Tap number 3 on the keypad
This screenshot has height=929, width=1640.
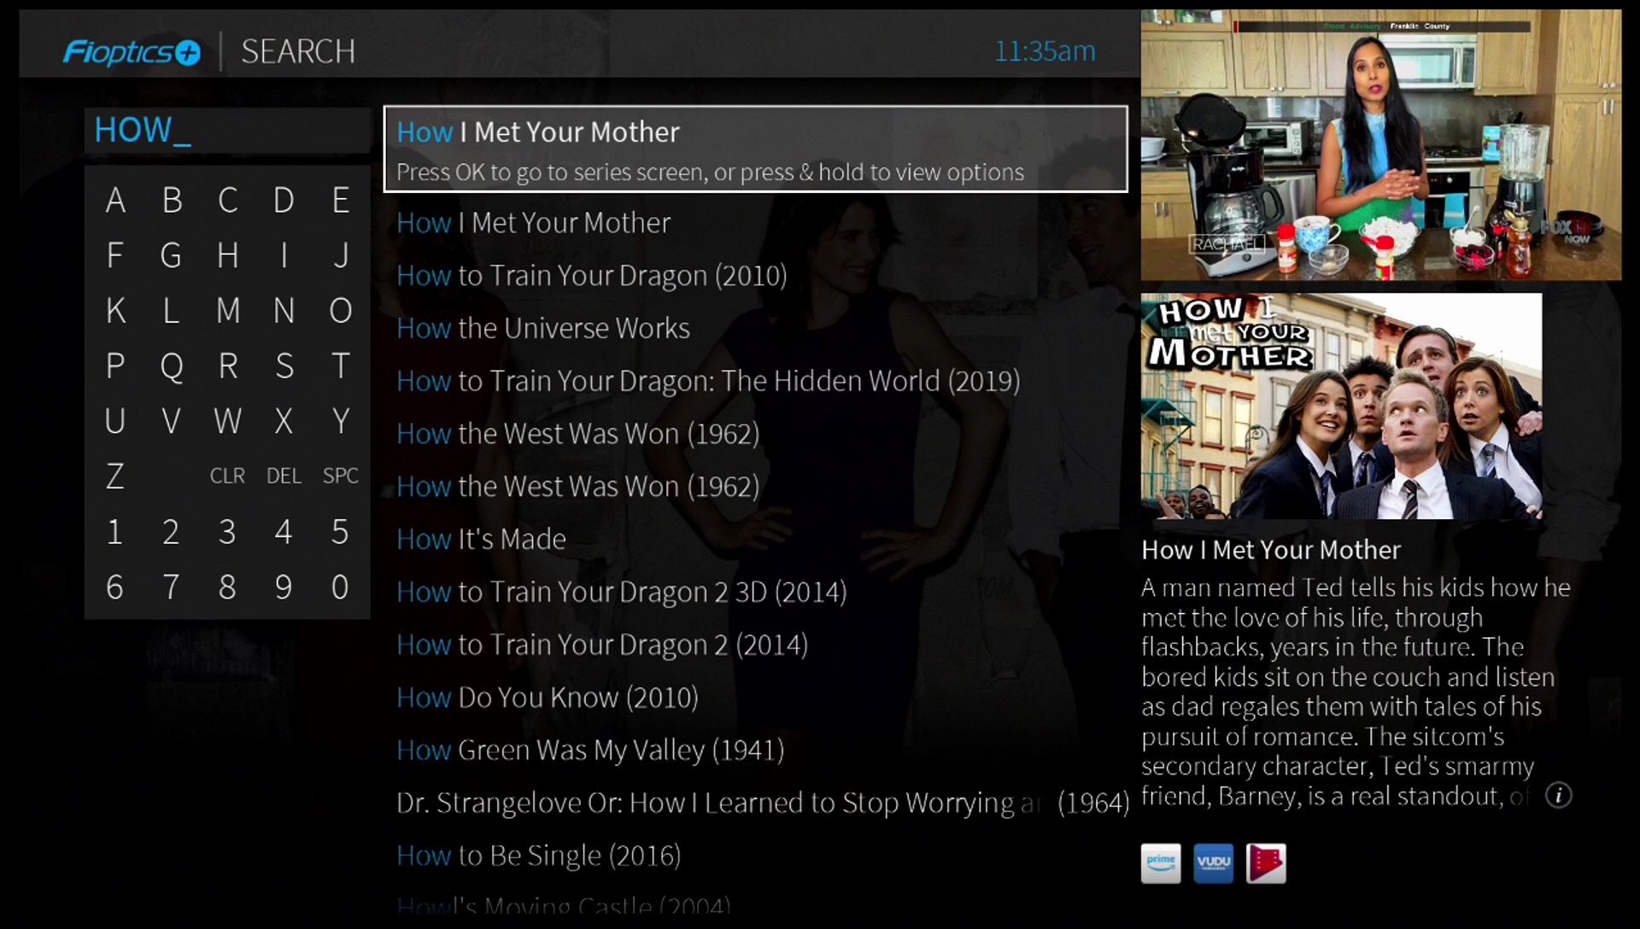coord(227,532)
